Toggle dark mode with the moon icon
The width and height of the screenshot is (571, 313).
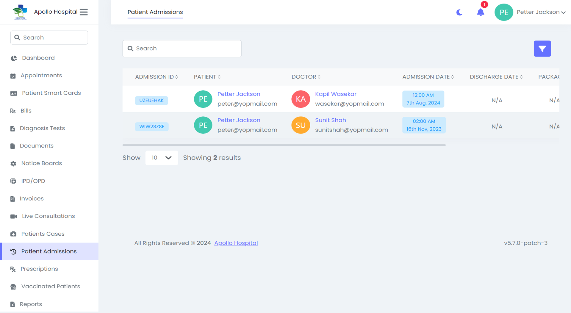(x=459, y=12)
